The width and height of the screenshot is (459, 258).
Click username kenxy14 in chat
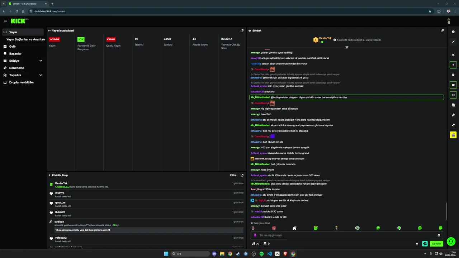click(256, 58)
